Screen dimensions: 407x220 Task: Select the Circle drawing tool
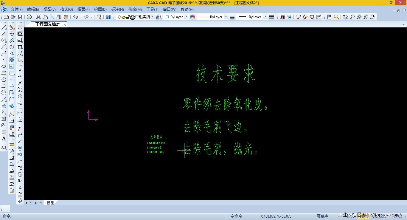click(x=4, y=40)
